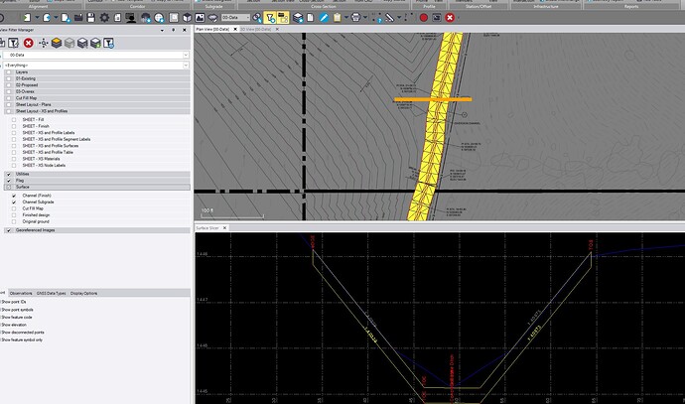Image resolution: width=685 pixels, height=404 pixels.
Task: Open the dropdown arrow beside clipboard icon
Action: pos(346,18)
